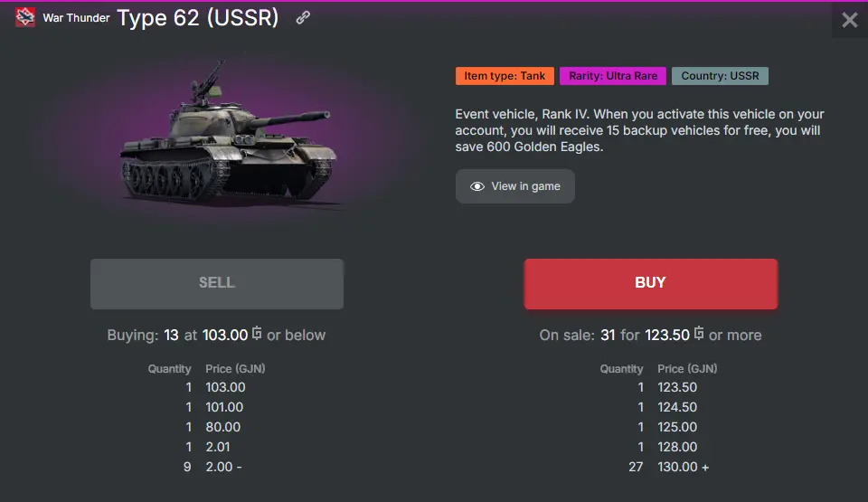This screenshot has height=502, width=868.
Task: Select the Country: USSR tag
Action: [720, 76]
